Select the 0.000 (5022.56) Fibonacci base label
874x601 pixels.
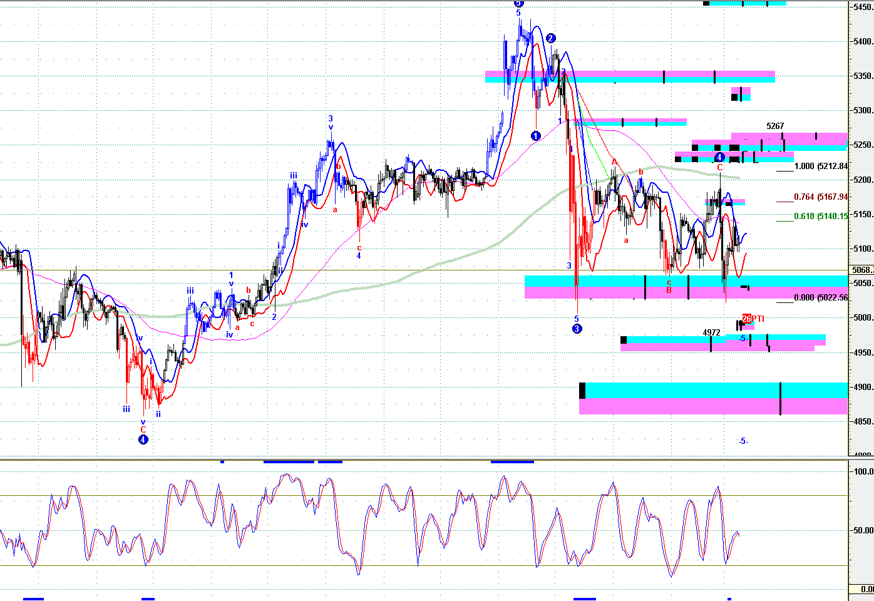point(821,298)
